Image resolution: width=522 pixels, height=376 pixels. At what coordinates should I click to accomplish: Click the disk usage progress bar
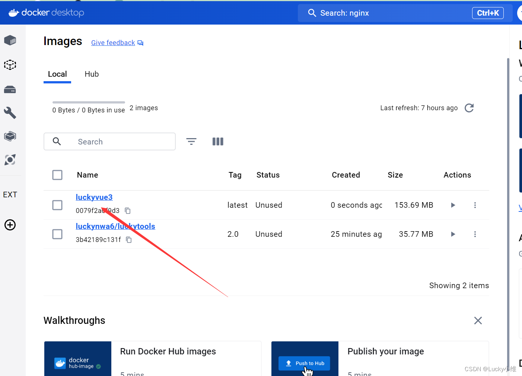(x=89, y=102)
